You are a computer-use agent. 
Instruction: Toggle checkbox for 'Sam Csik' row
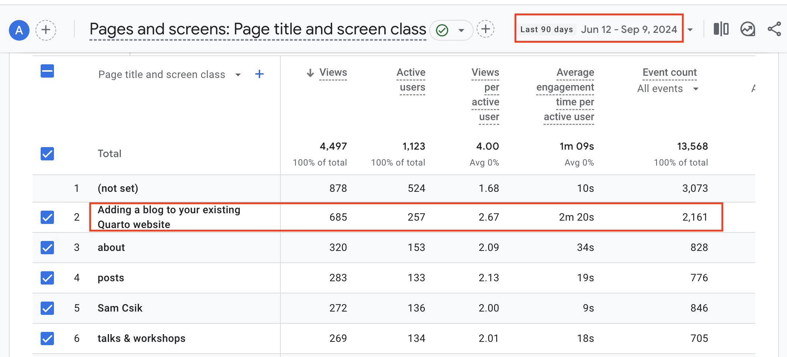click(47, 308)
